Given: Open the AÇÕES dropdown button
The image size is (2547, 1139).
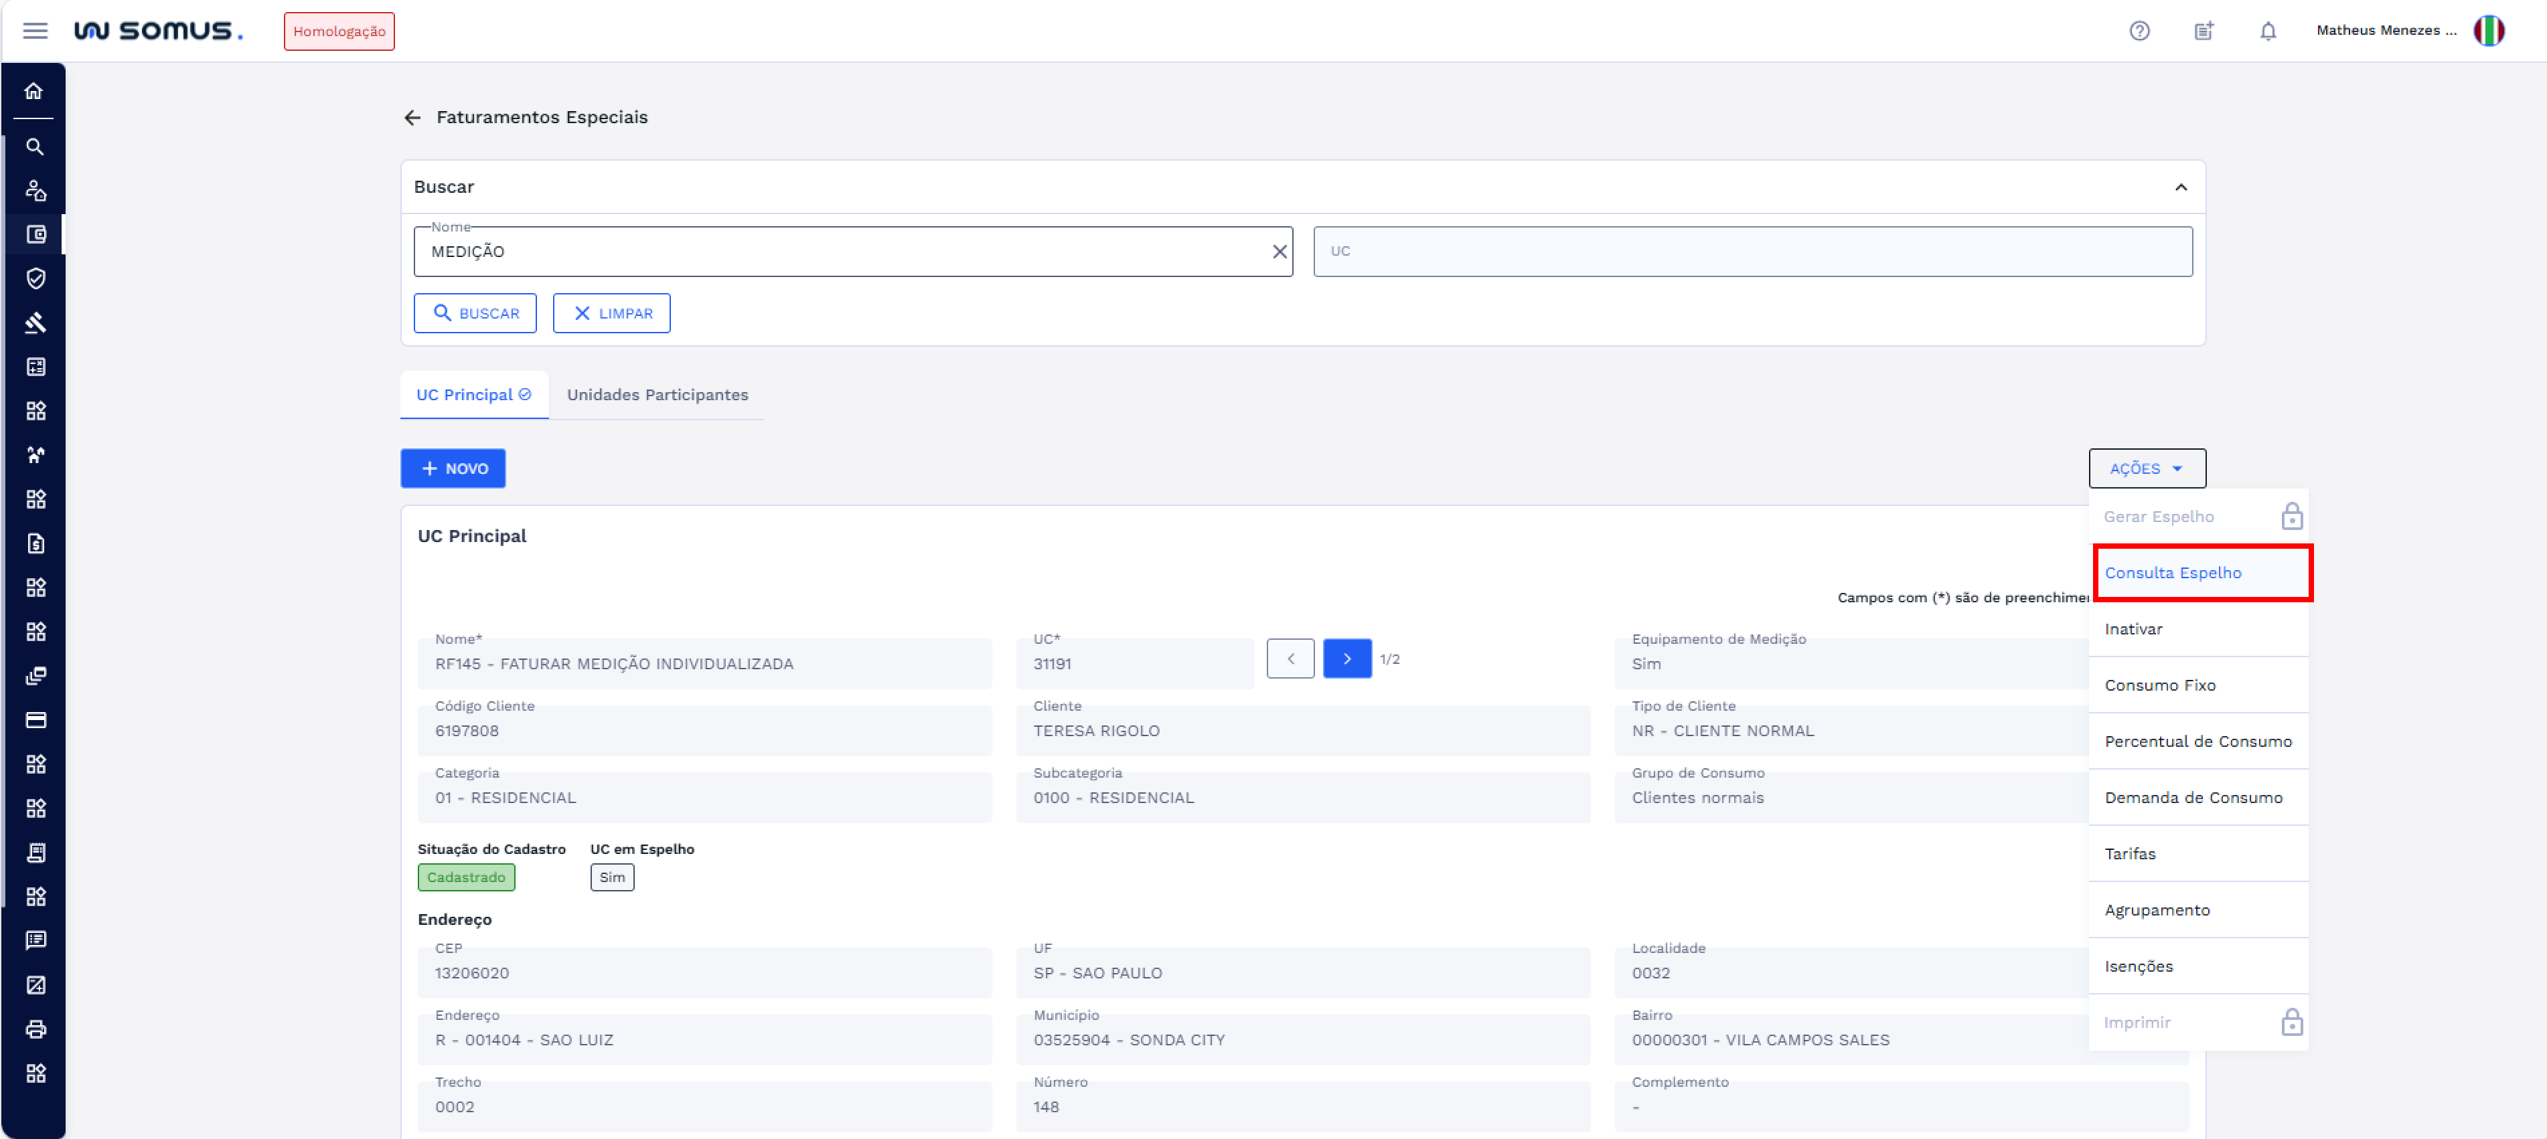Looking at the screenshot, I should point(2145,468).
